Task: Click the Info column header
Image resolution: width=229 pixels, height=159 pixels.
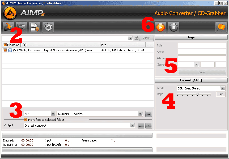Action: pyautogui.click(x=123, y=45)
